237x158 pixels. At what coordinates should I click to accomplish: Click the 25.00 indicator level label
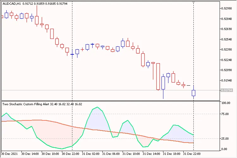click(225, 139)
